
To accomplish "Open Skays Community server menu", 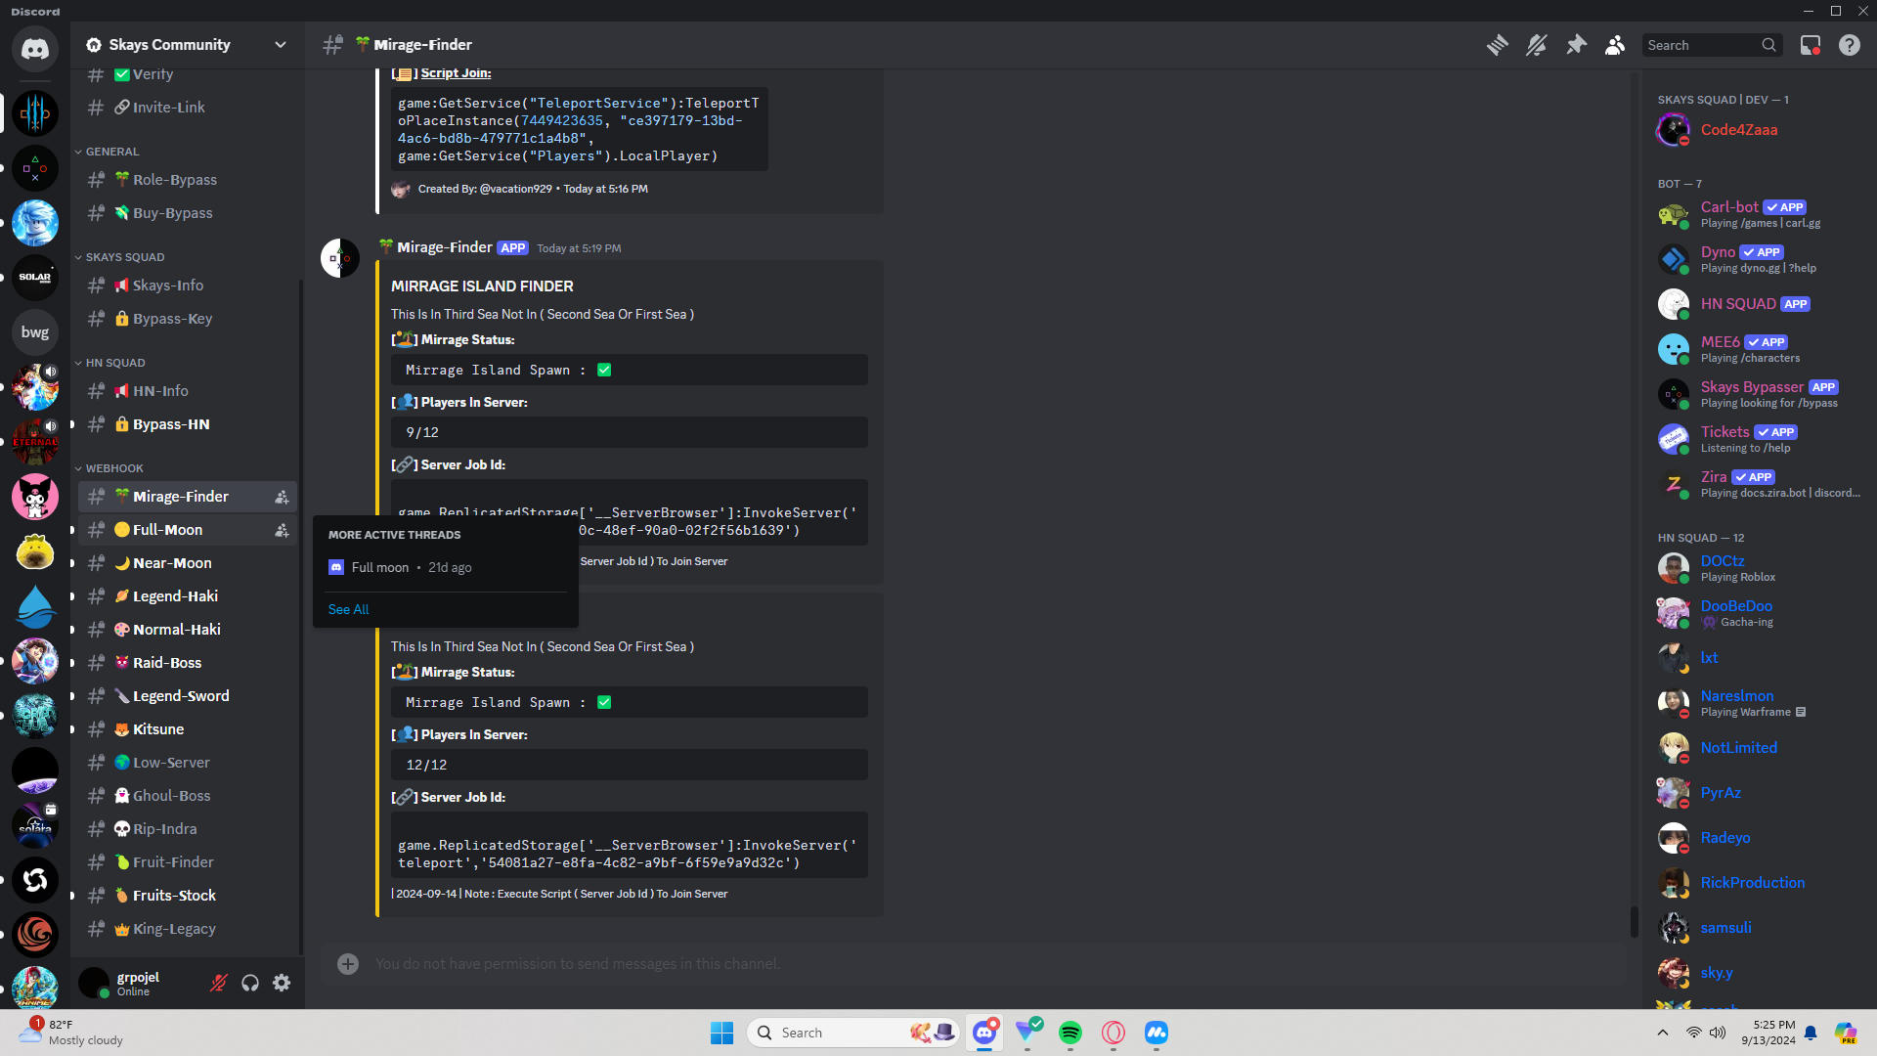I will (x=188, y=45).
